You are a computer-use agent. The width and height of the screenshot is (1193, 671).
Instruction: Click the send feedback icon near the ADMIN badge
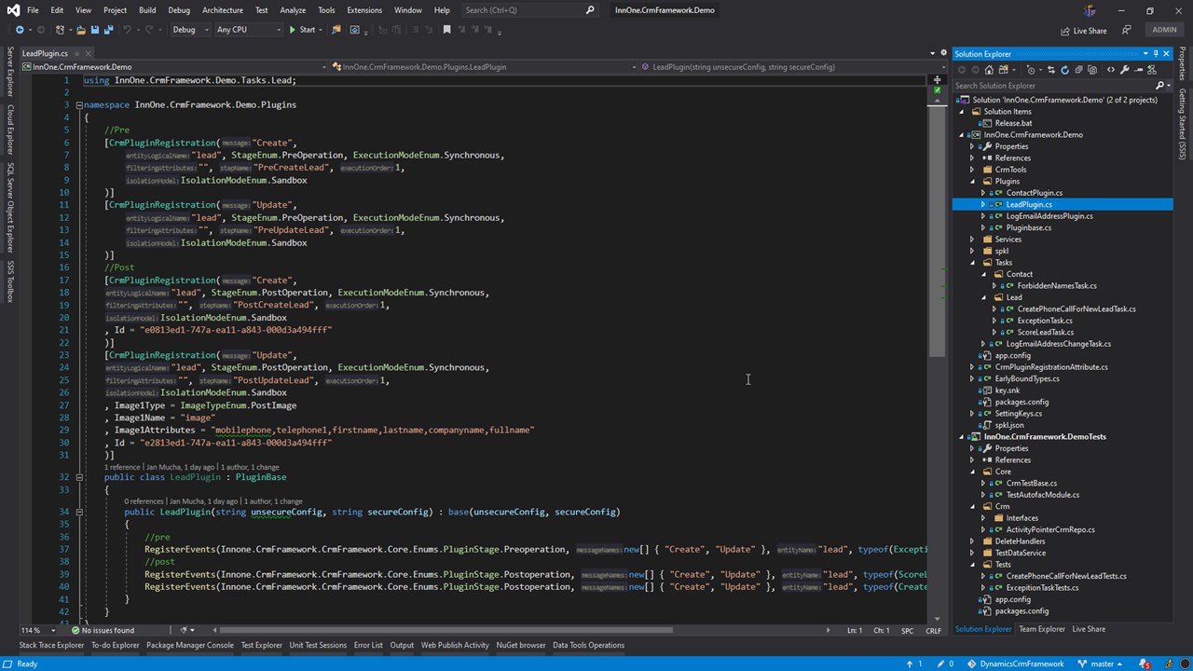click(1126, 30)
